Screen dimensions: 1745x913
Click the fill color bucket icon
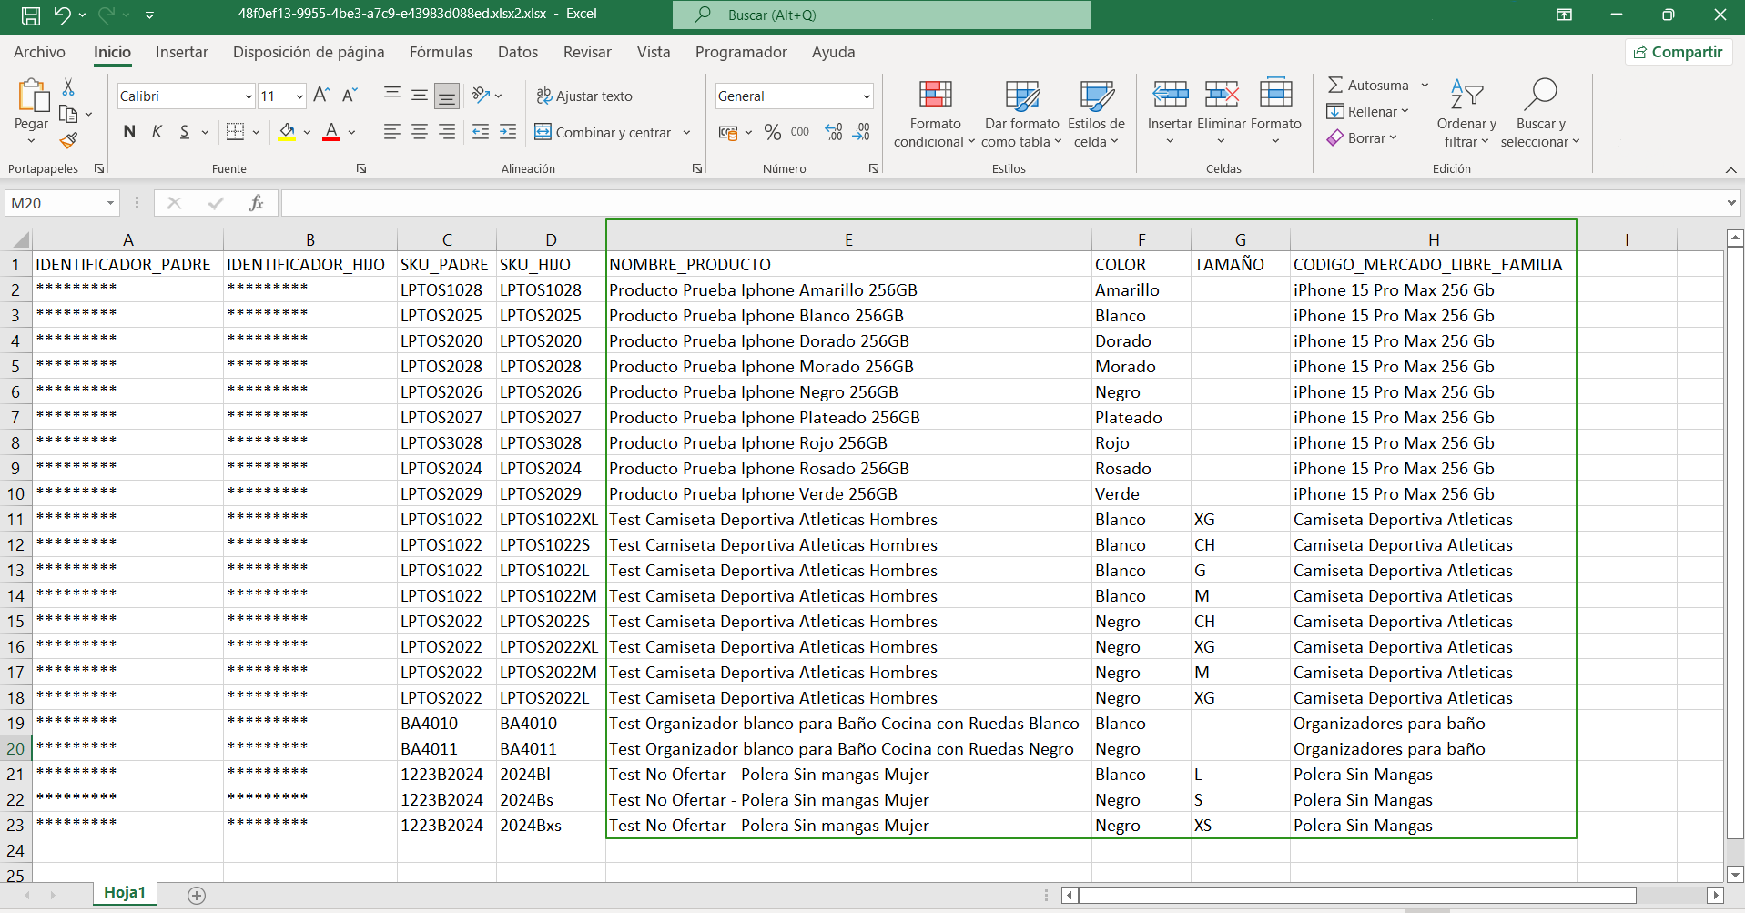coord(288,132)
